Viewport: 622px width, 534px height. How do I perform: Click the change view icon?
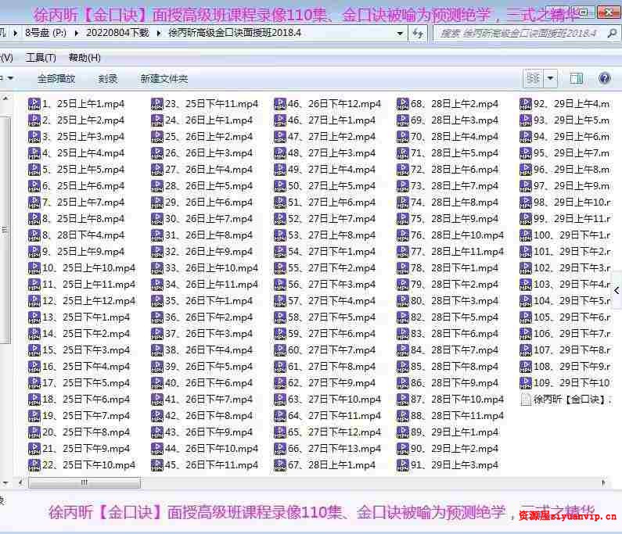(x=533, y=78)
